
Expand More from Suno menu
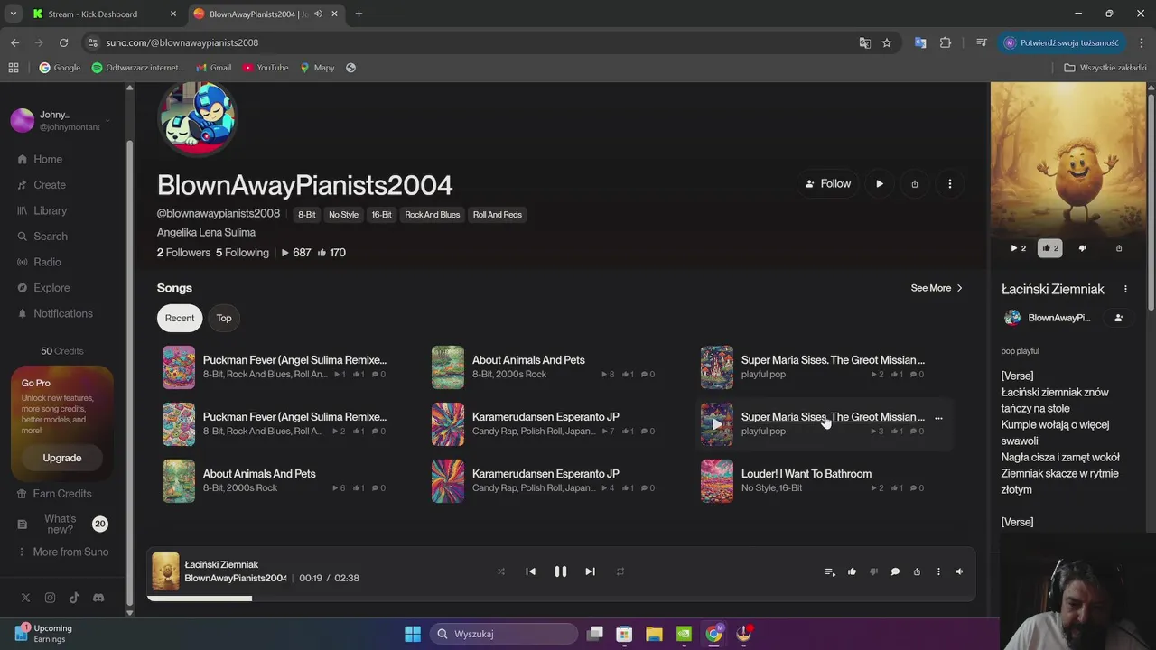pos(62,552)
